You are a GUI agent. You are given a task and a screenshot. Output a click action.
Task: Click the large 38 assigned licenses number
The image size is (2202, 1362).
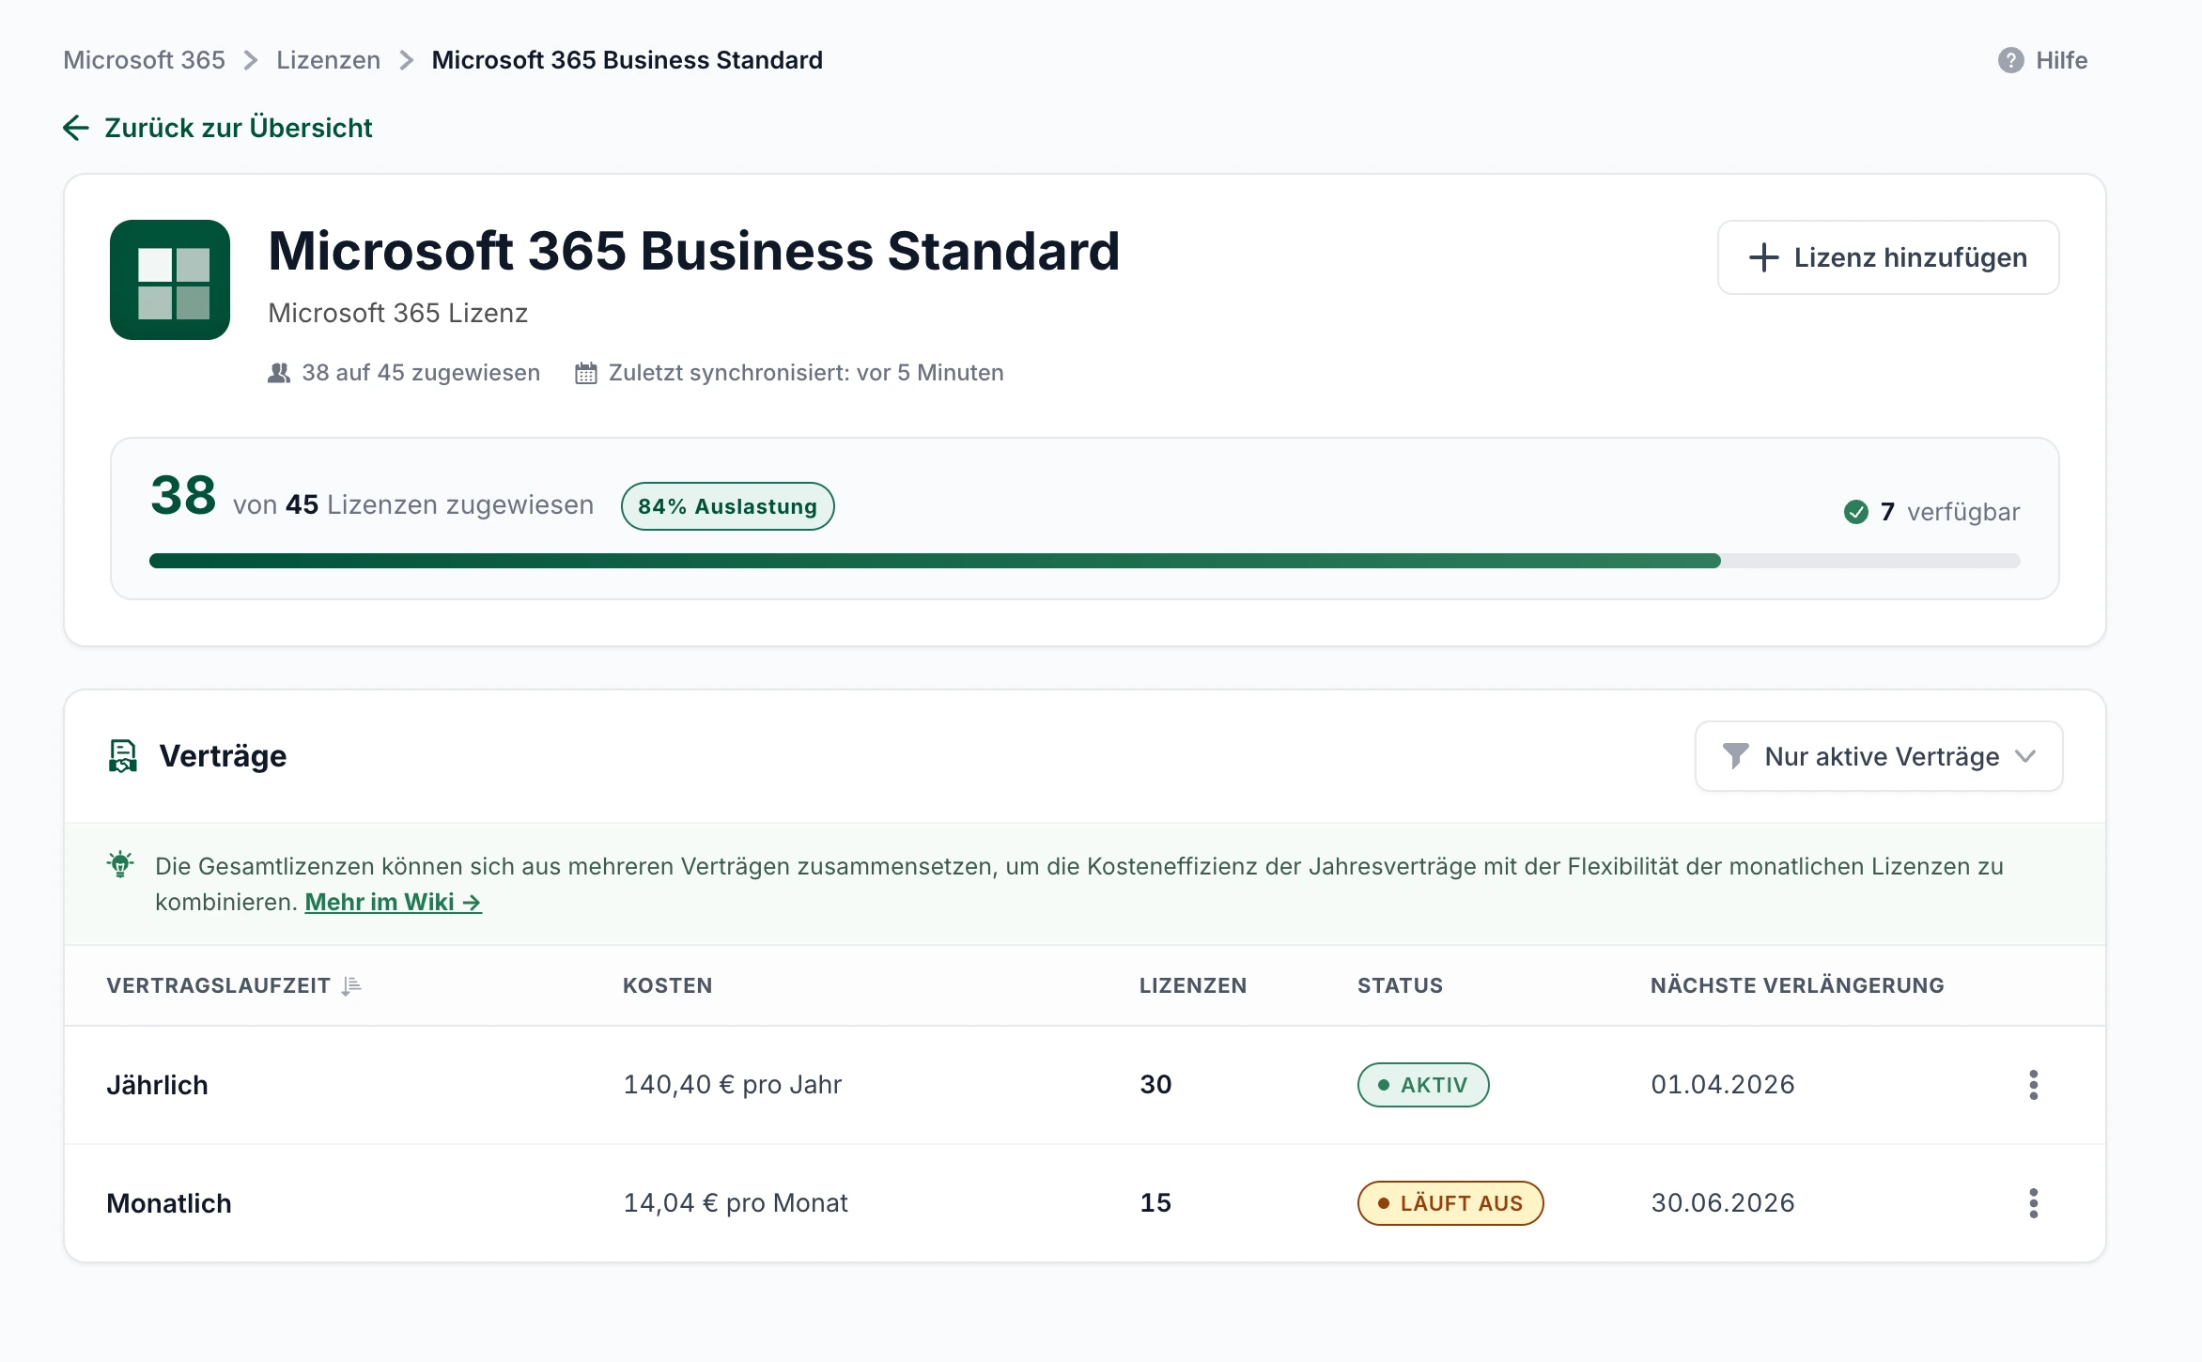click(x=183, y=495)
